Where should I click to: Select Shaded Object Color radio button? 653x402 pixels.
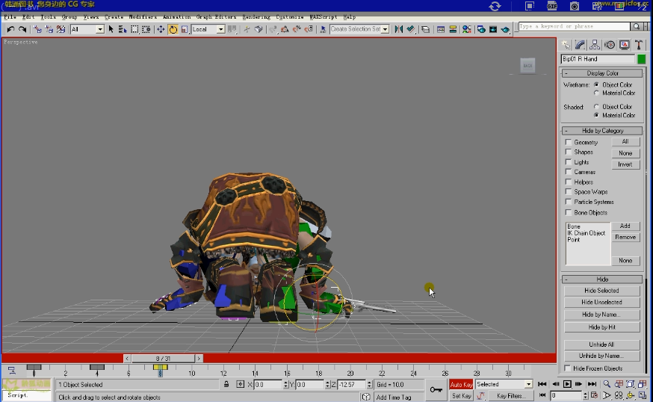596,107
